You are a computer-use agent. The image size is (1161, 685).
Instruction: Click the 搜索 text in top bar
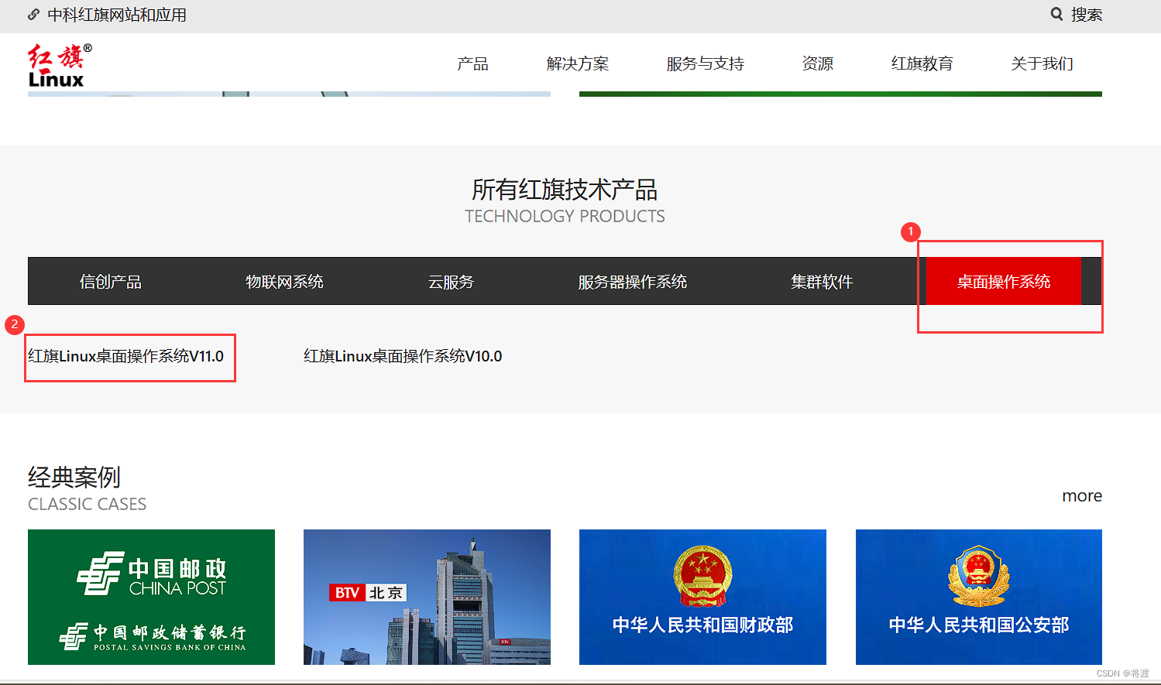(x=1087, y=15)
